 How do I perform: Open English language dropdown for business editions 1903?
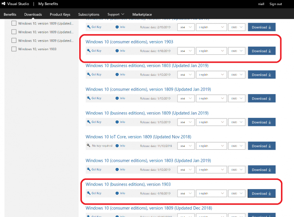pos(211,194)
